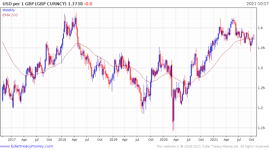Select the 1.4 price axis label
The image size is (269, 150).
[x=260, y=28]
